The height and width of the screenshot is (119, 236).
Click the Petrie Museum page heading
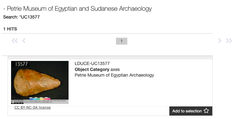[77, 8]
